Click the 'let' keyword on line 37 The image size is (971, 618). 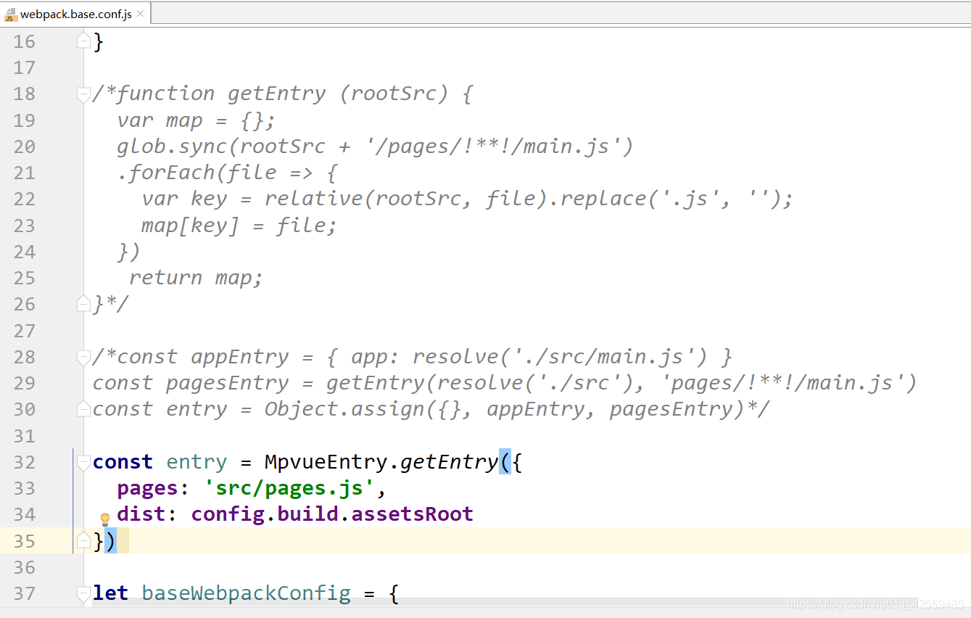[x=110, y=593]
